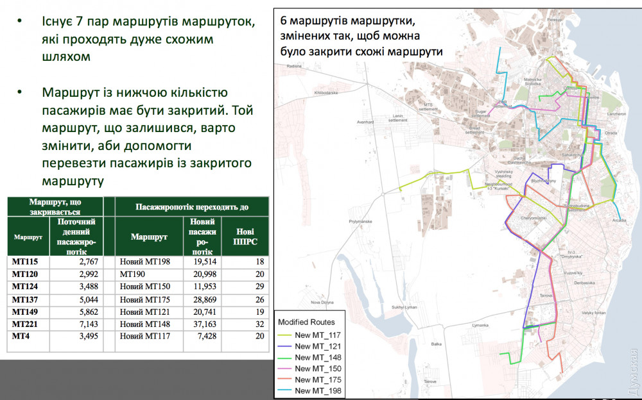Viewport: 642px width, 400px height.
Task: Select the 'Маршрут, що закривається' header cell
Action: click(55, 206)
